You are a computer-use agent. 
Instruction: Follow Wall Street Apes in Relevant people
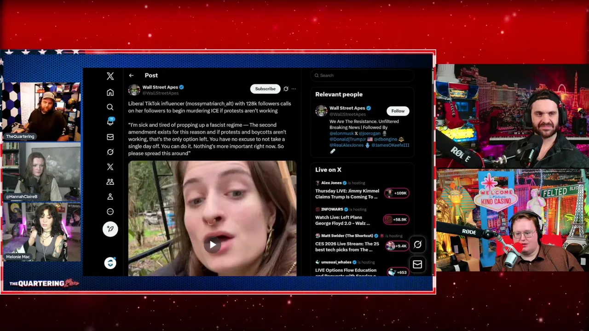[x=398, y=111]
